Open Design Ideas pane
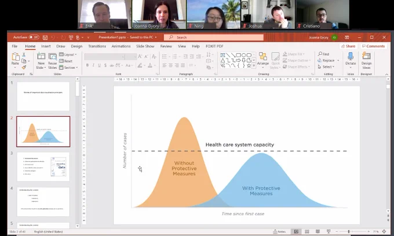Screen dimensions: 394x236 (x=366, y=60)
